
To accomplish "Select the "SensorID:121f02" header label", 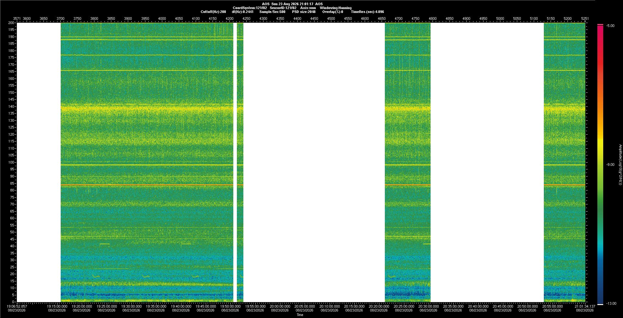I will click(x=283, y=8).
